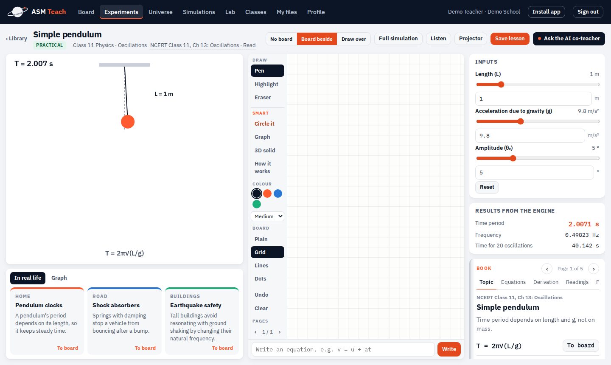Pick the blue pen colour

[278, 194]
